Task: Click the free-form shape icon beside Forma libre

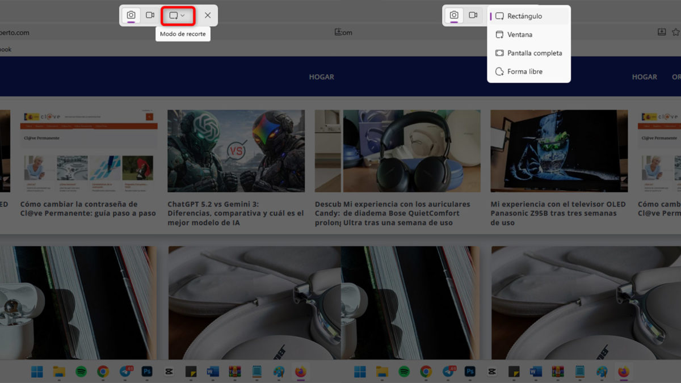Action: pos(499,72)
